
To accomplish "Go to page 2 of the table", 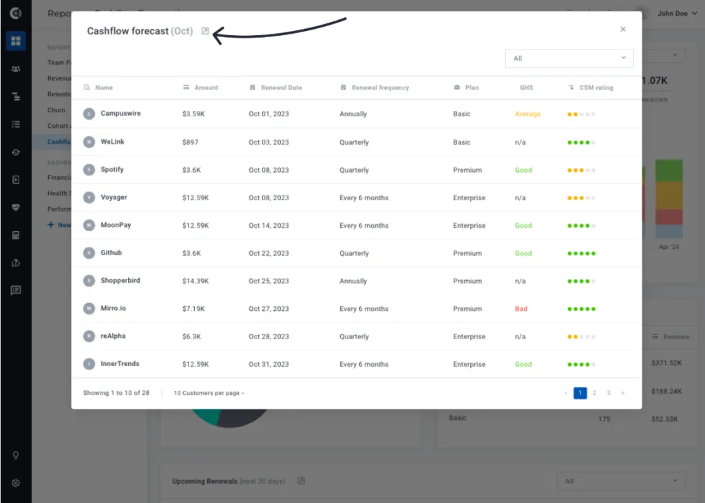I will click(594, 394).
